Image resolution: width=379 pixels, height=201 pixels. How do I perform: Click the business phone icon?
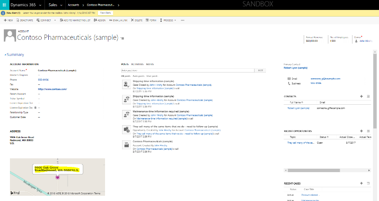coord(289,83)
